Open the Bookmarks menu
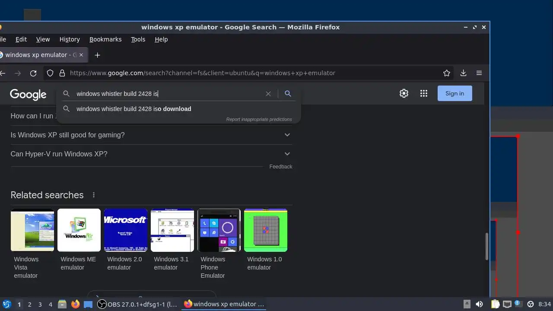The image size is (553, 311). [105, 39]
